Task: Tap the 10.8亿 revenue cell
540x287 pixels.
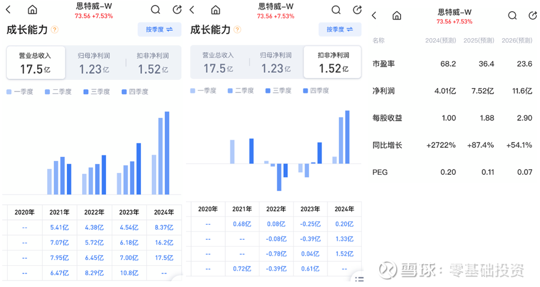Action: coord(129,273)
